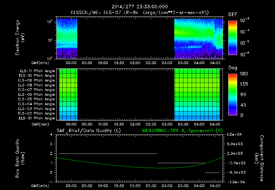Click the left electron spectrogram data block
The image size is (275, 190).
[x=67, y=39]
